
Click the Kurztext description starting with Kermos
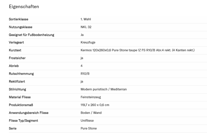coord(138,50)
